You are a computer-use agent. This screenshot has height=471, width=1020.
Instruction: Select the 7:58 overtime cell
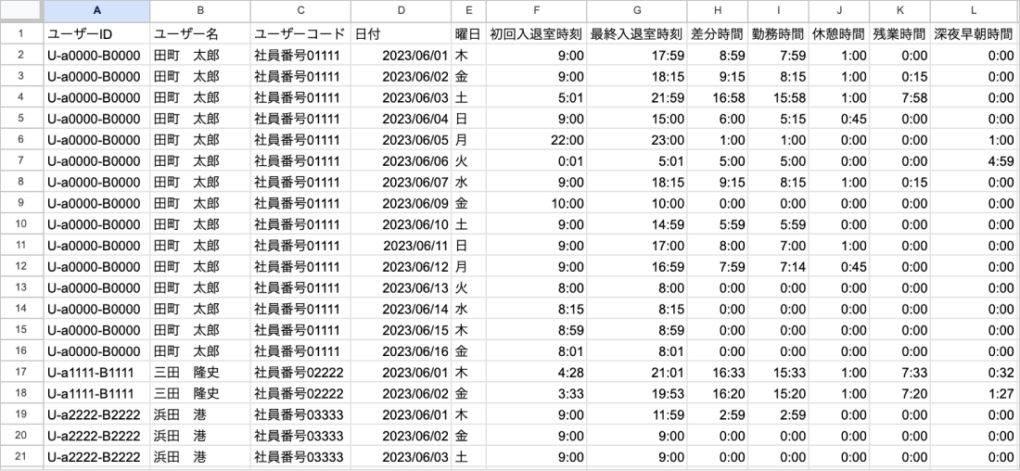(899, 97)
